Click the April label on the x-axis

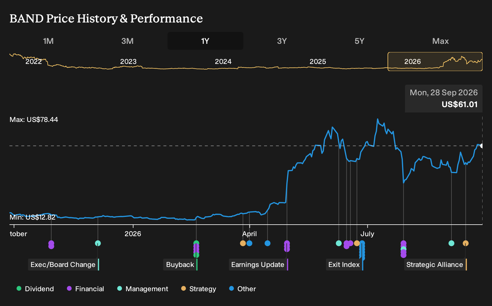tap(250, 234)
